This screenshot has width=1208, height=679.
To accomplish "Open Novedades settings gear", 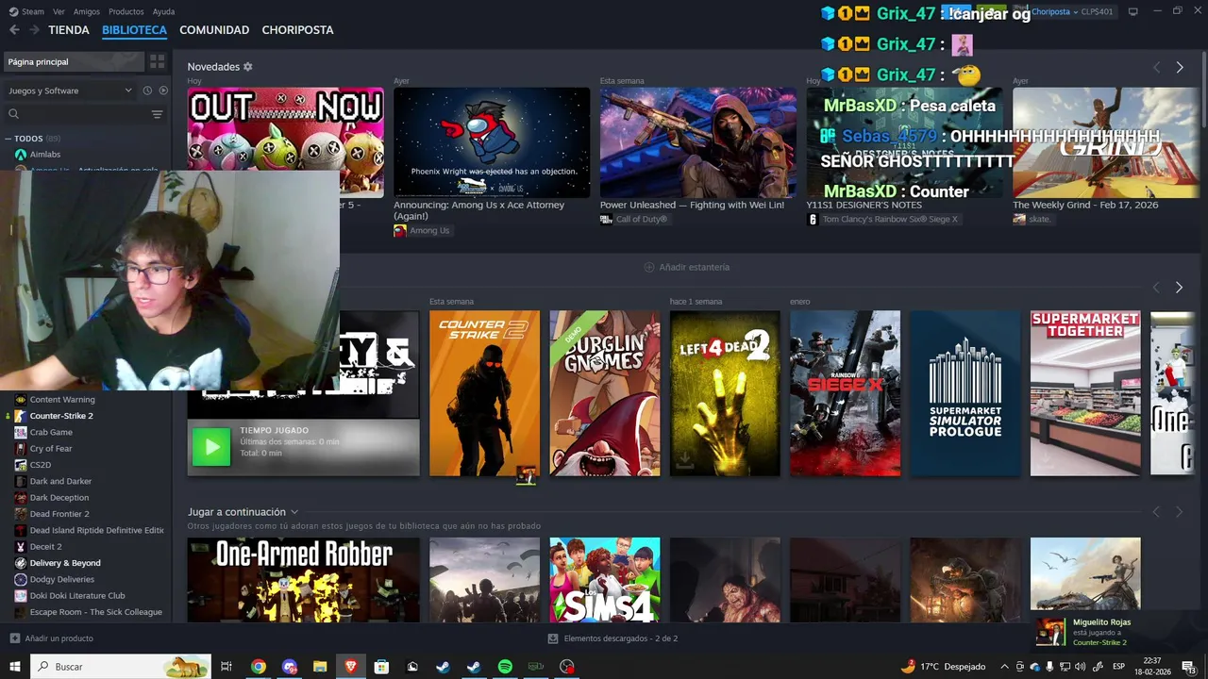I will pos(248,67).
